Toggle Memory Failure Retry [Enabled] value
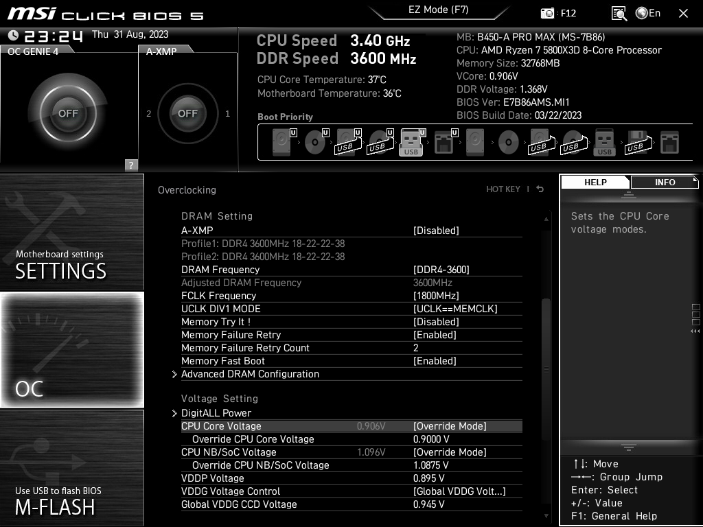This screenshot has height=527, width=703. 435,335
